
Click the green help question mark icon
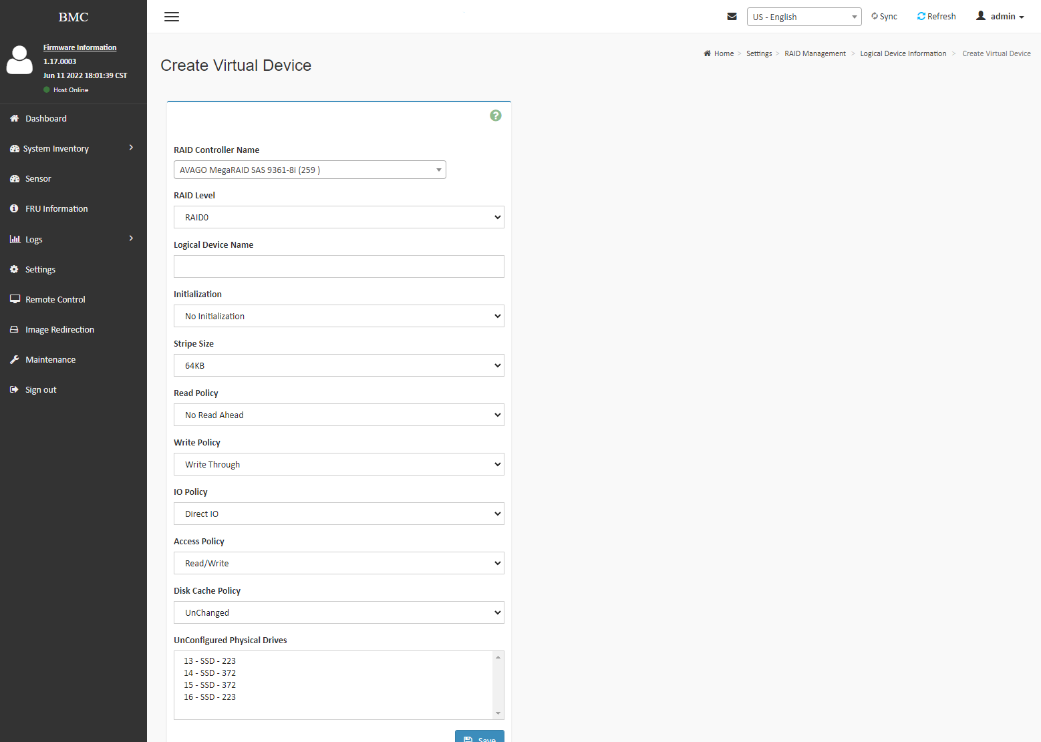point(495,116)
